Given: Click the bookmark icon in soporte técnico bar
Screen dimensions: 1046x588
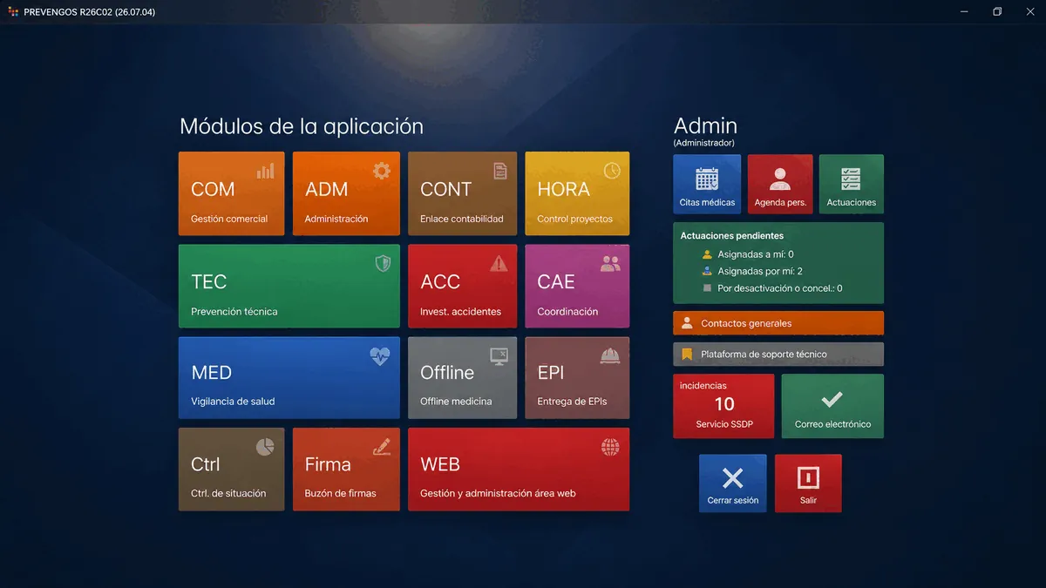Looking at the screenshot, I should (x=687, y=355).
